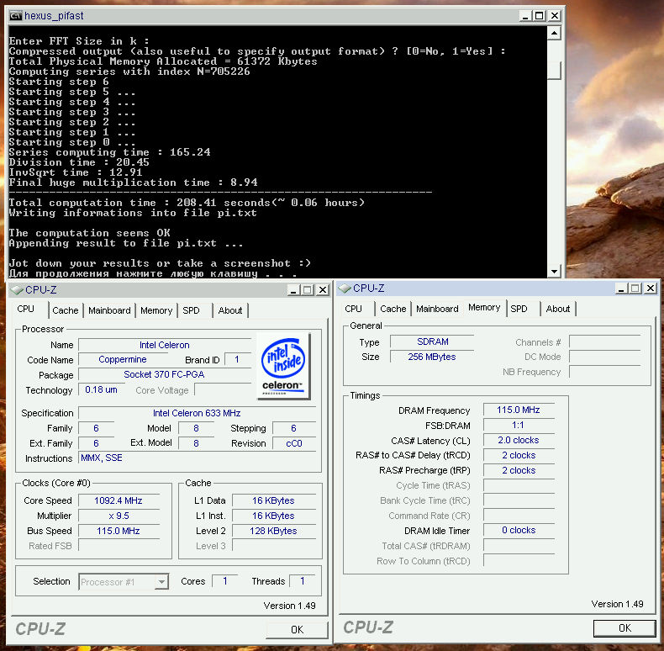Screen dimensions: 664x651
Task: Click FSB:DRAM ratio value '1:1'
Action: (519, 426)
